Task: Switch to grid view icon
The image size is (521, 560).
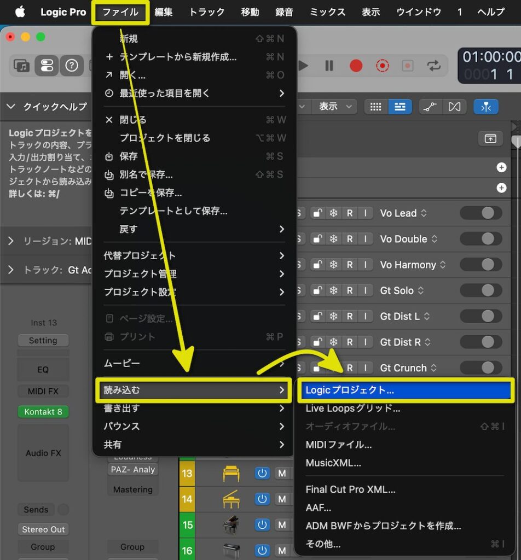Action: tap(375, 107)
